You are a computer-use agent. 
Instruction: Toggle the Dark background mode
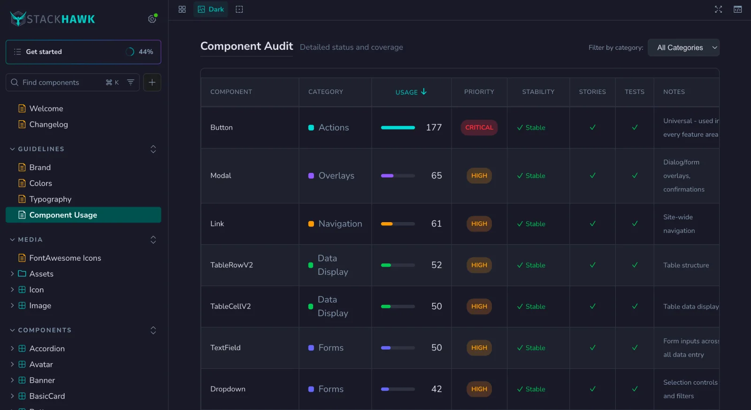pyautogui.click(x=211, y=9)
